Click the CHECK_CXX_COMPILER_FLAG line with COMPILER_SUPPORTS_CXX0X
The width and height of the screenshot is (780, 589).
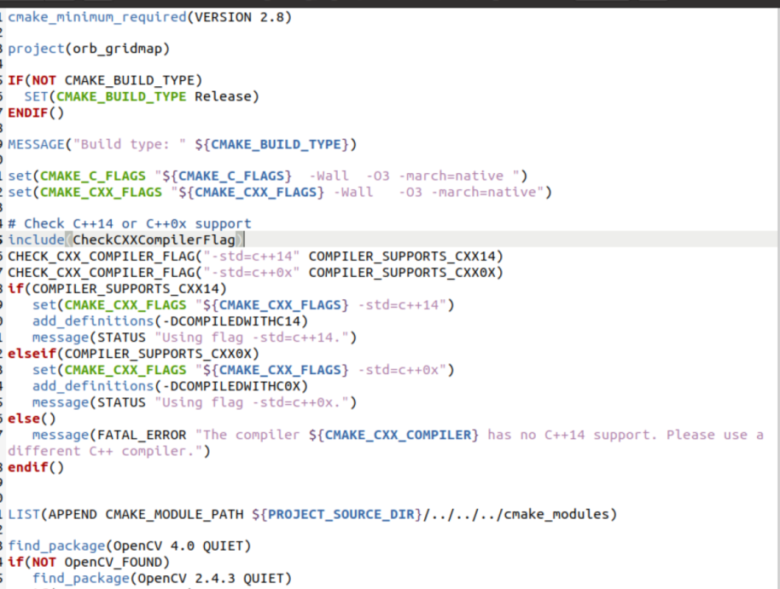pos(256,273)
